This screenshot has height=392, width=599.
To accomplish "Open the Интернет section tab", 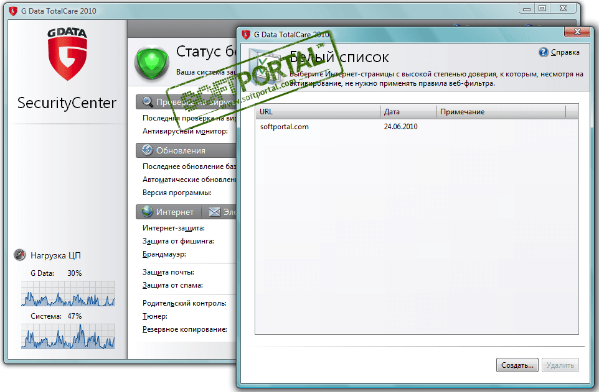I will [168, 212].
